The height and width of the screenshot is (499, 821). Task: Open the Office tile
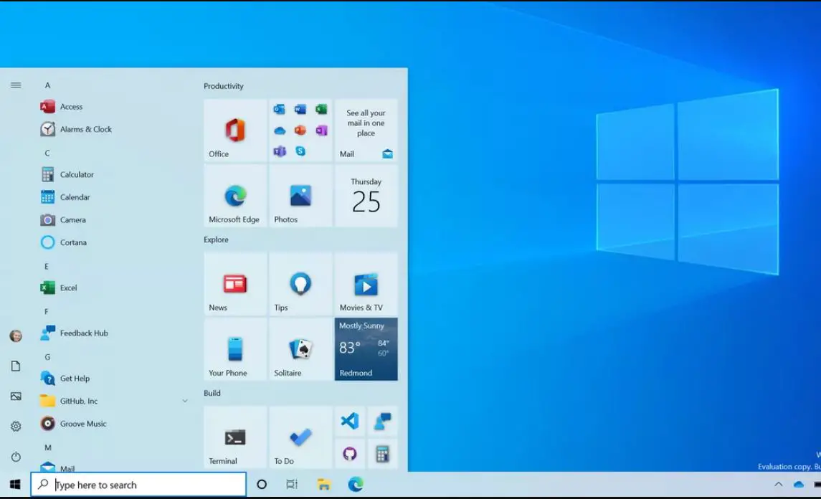[x=235, y=130]
